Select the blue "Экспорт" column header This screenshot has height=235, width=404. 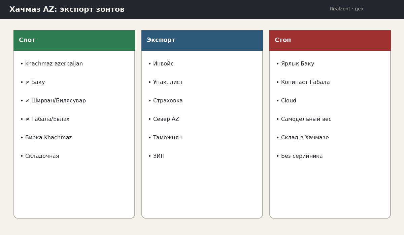(202, 40)
